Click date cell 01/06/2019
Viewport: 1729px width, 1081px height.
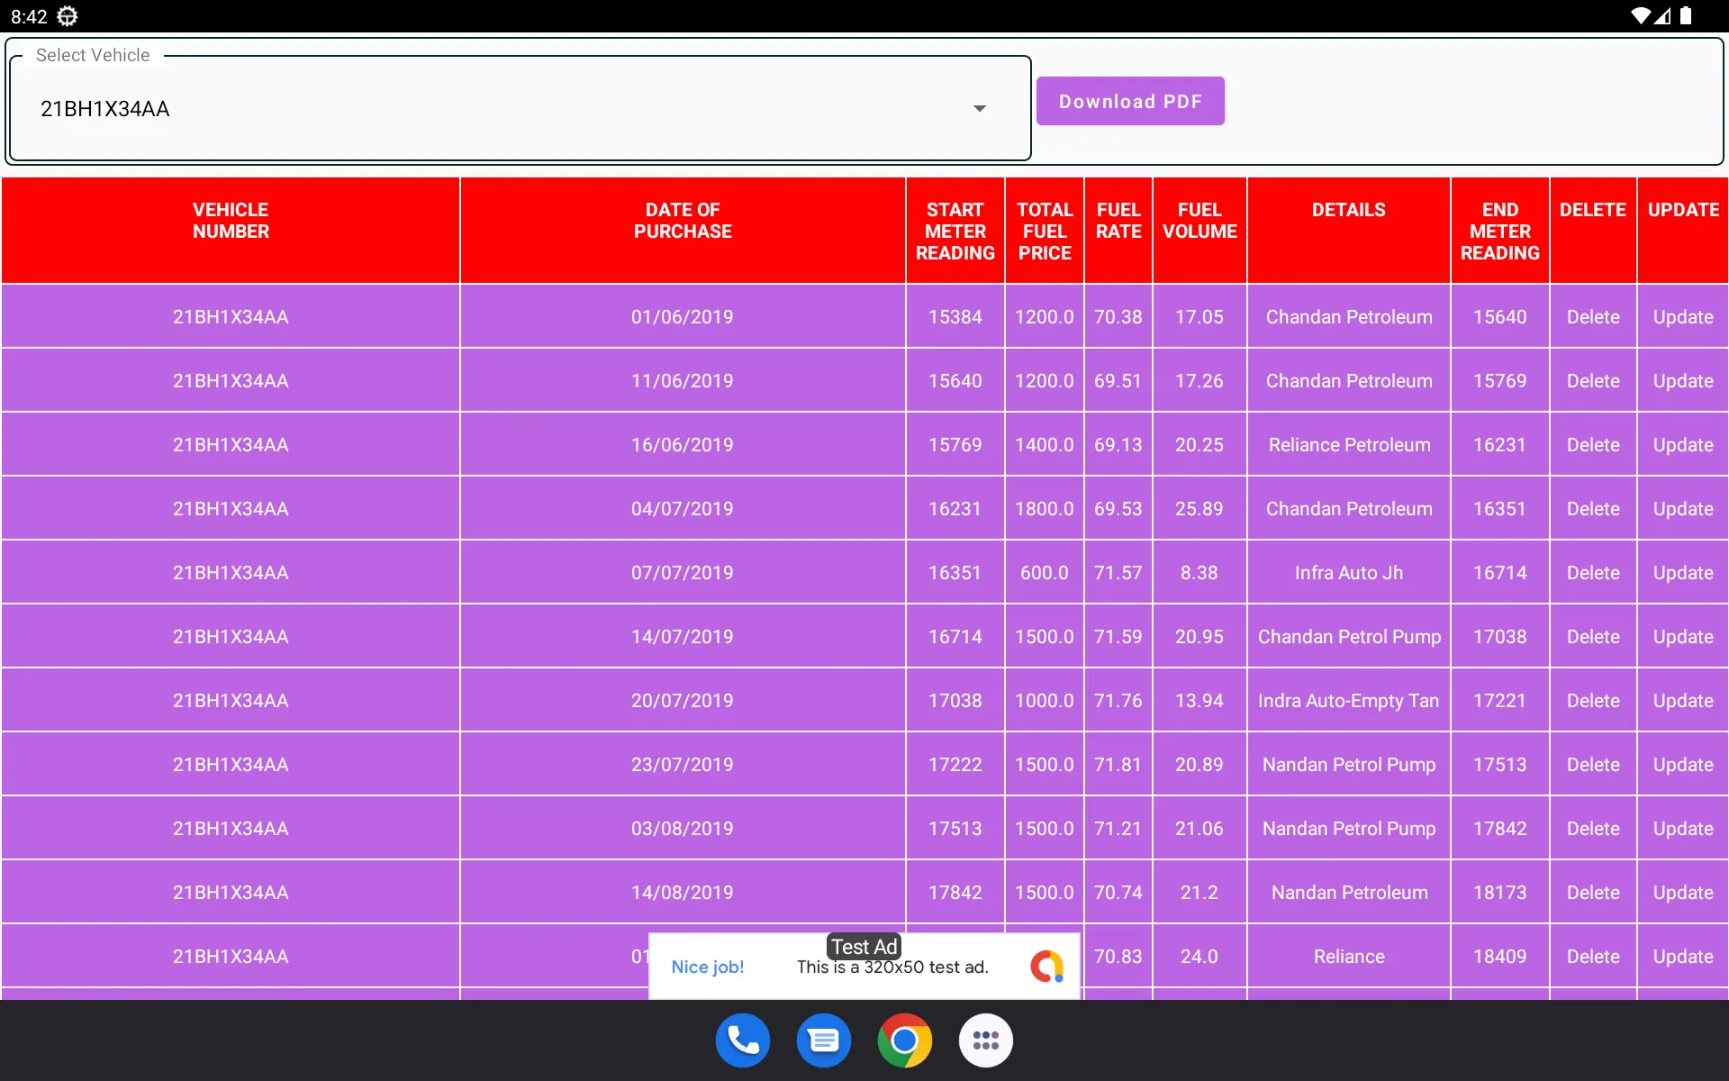pyautogui.click(x=682, y=317)
